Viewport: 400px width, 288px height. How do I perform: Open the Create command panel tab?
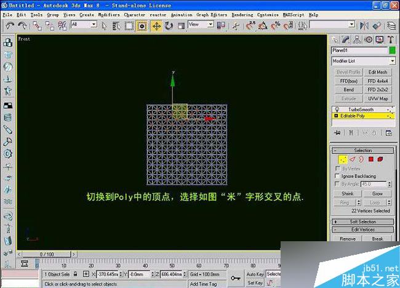click(x=334, y=39)
